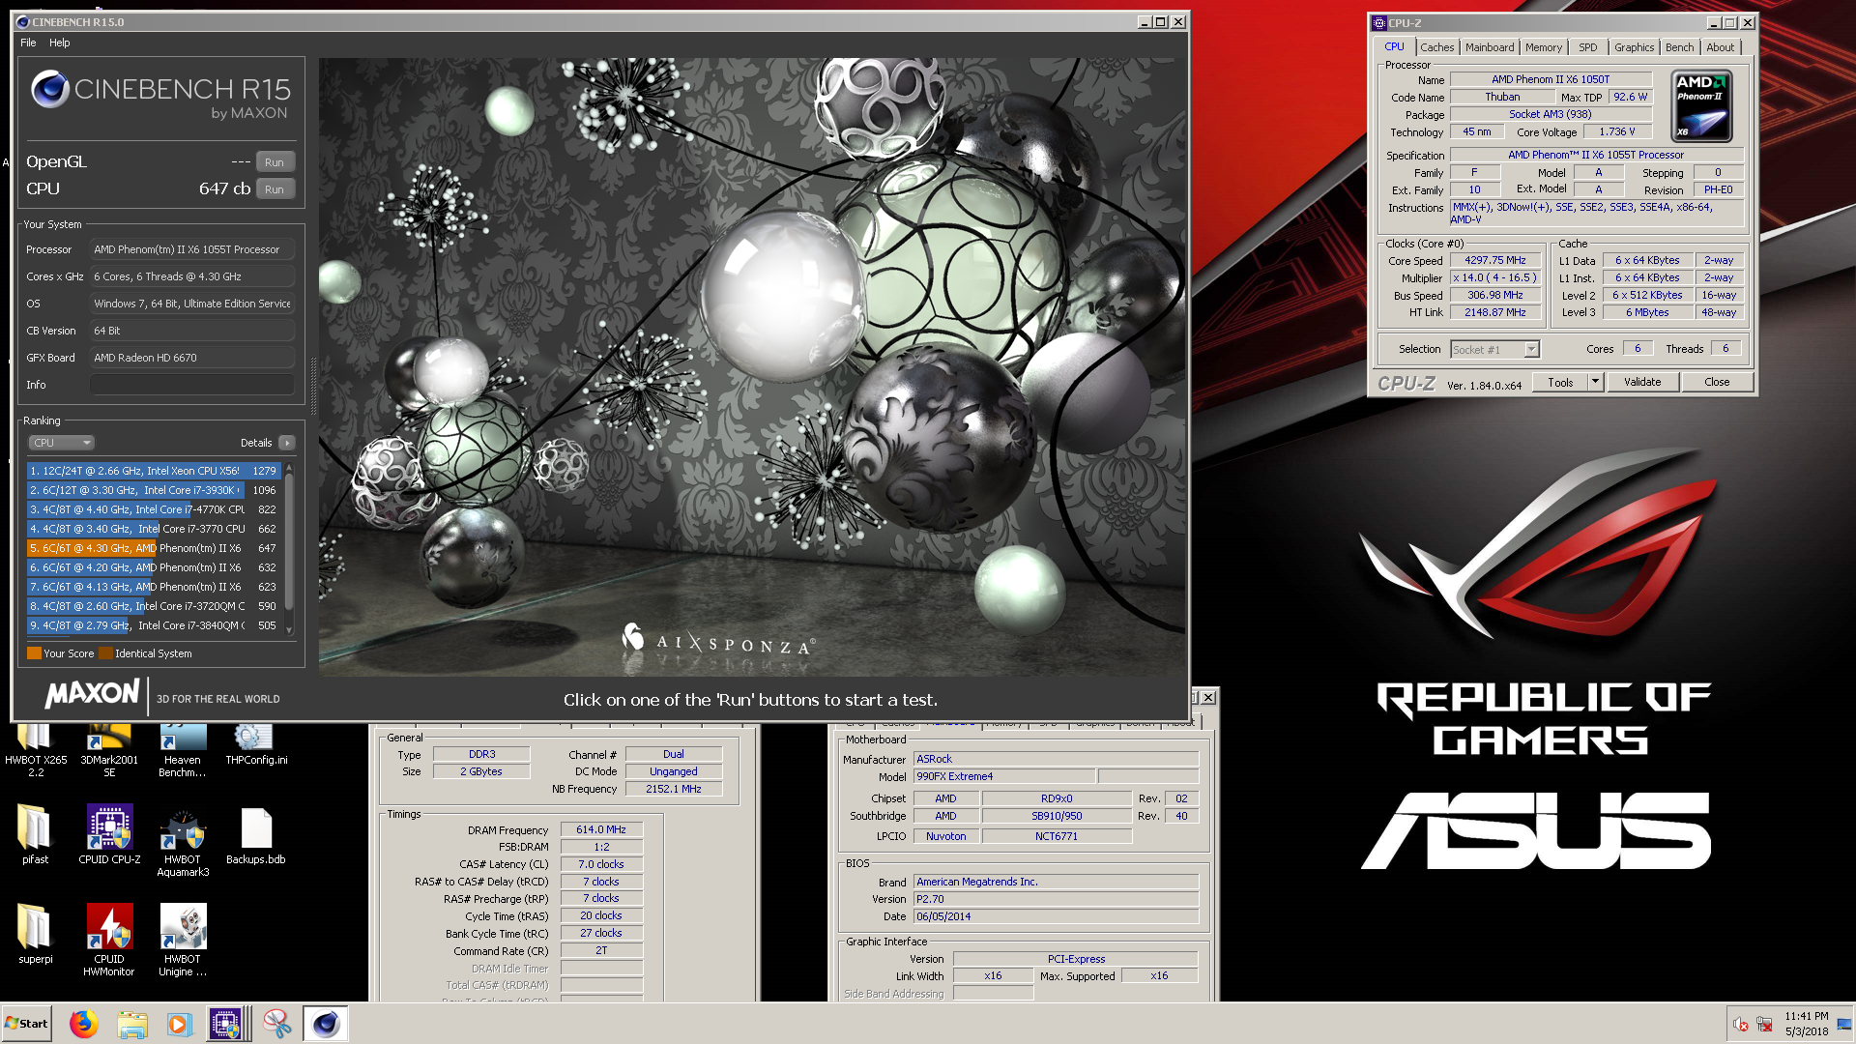Switch to SPD tab in CPU-Z
Viewport: 1856px width, 1044px height.
[1588, 47]
